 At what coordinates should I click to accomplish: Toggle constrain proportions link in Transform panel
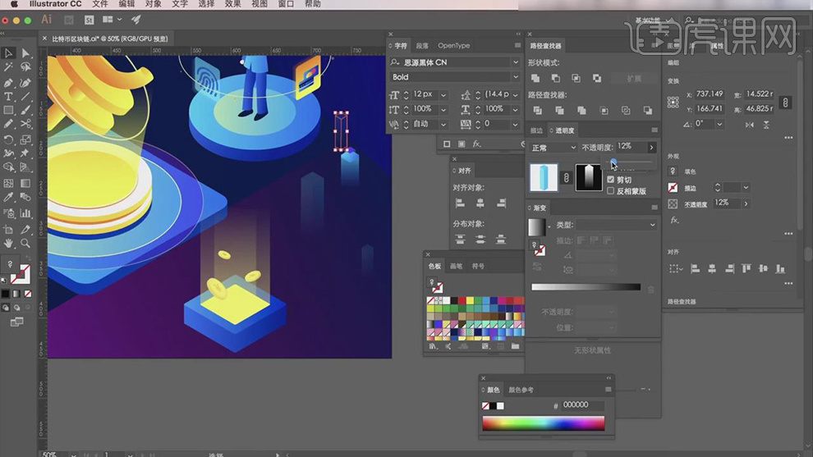(x=785, y=103)
